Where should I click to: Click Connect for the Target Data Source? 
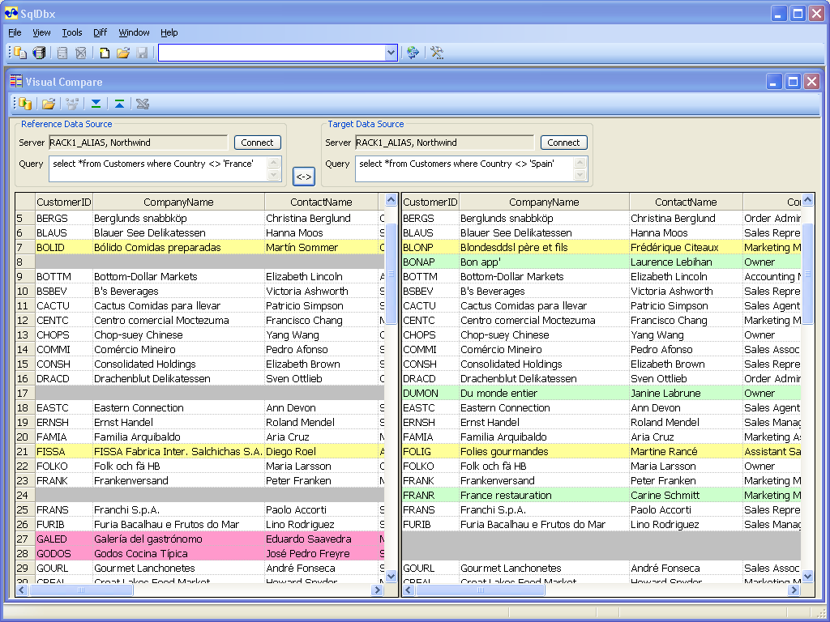click(x=563, y=142)
